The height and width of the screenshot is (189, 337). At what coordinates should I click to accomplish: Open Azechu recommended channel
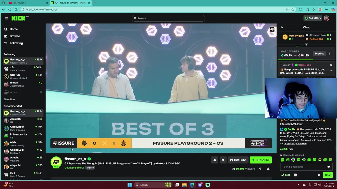[x=23, y=159]
